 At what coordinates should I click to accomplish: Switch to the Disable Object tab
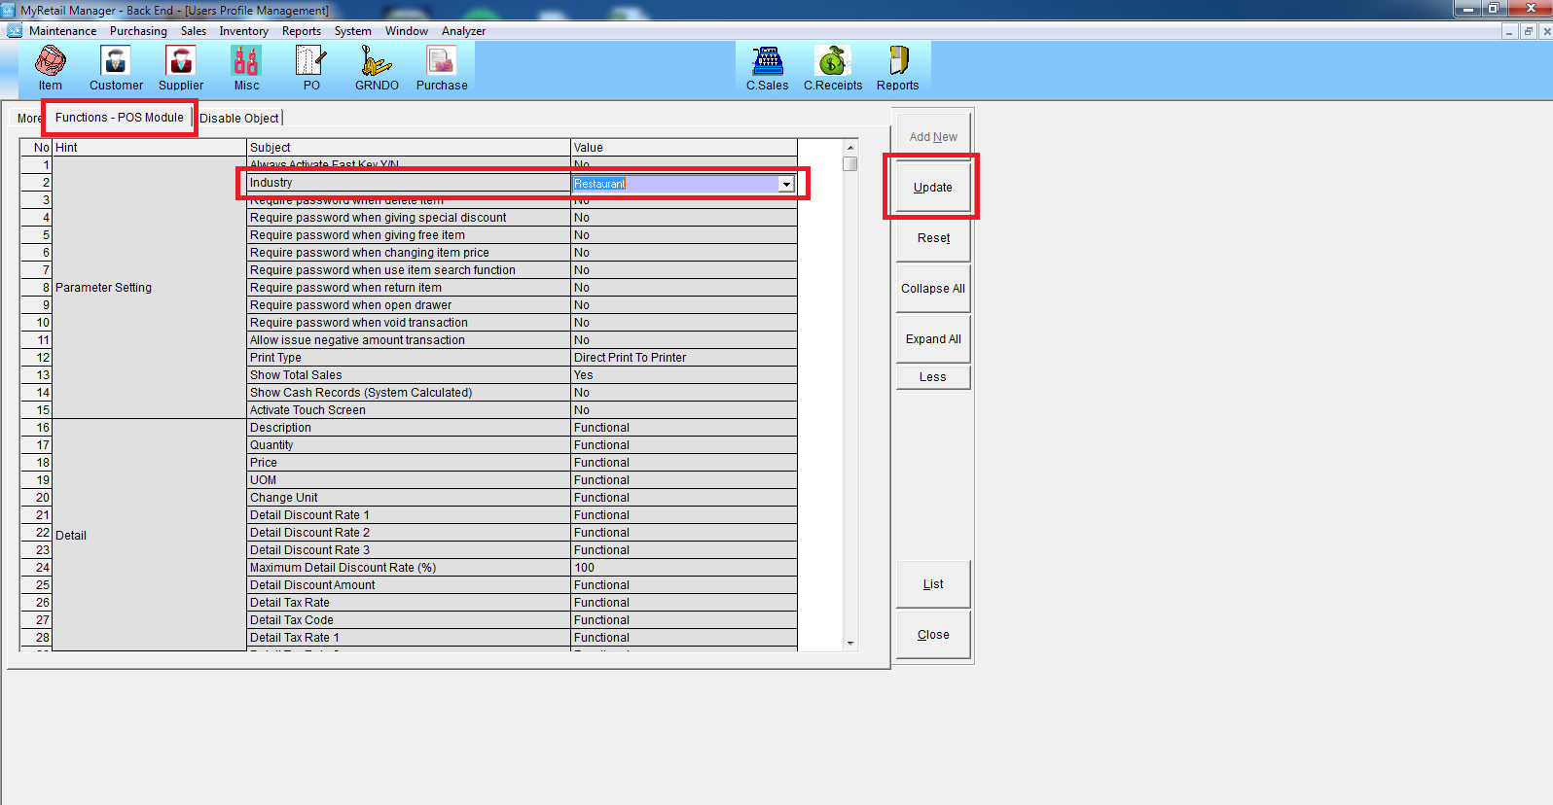click(x=239, y=119)
